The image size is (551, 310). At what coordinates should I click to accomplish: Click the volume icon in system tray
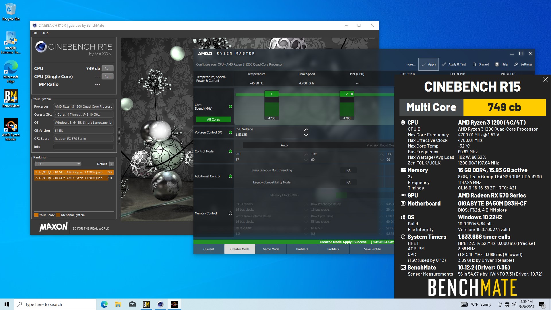(514, 304)
